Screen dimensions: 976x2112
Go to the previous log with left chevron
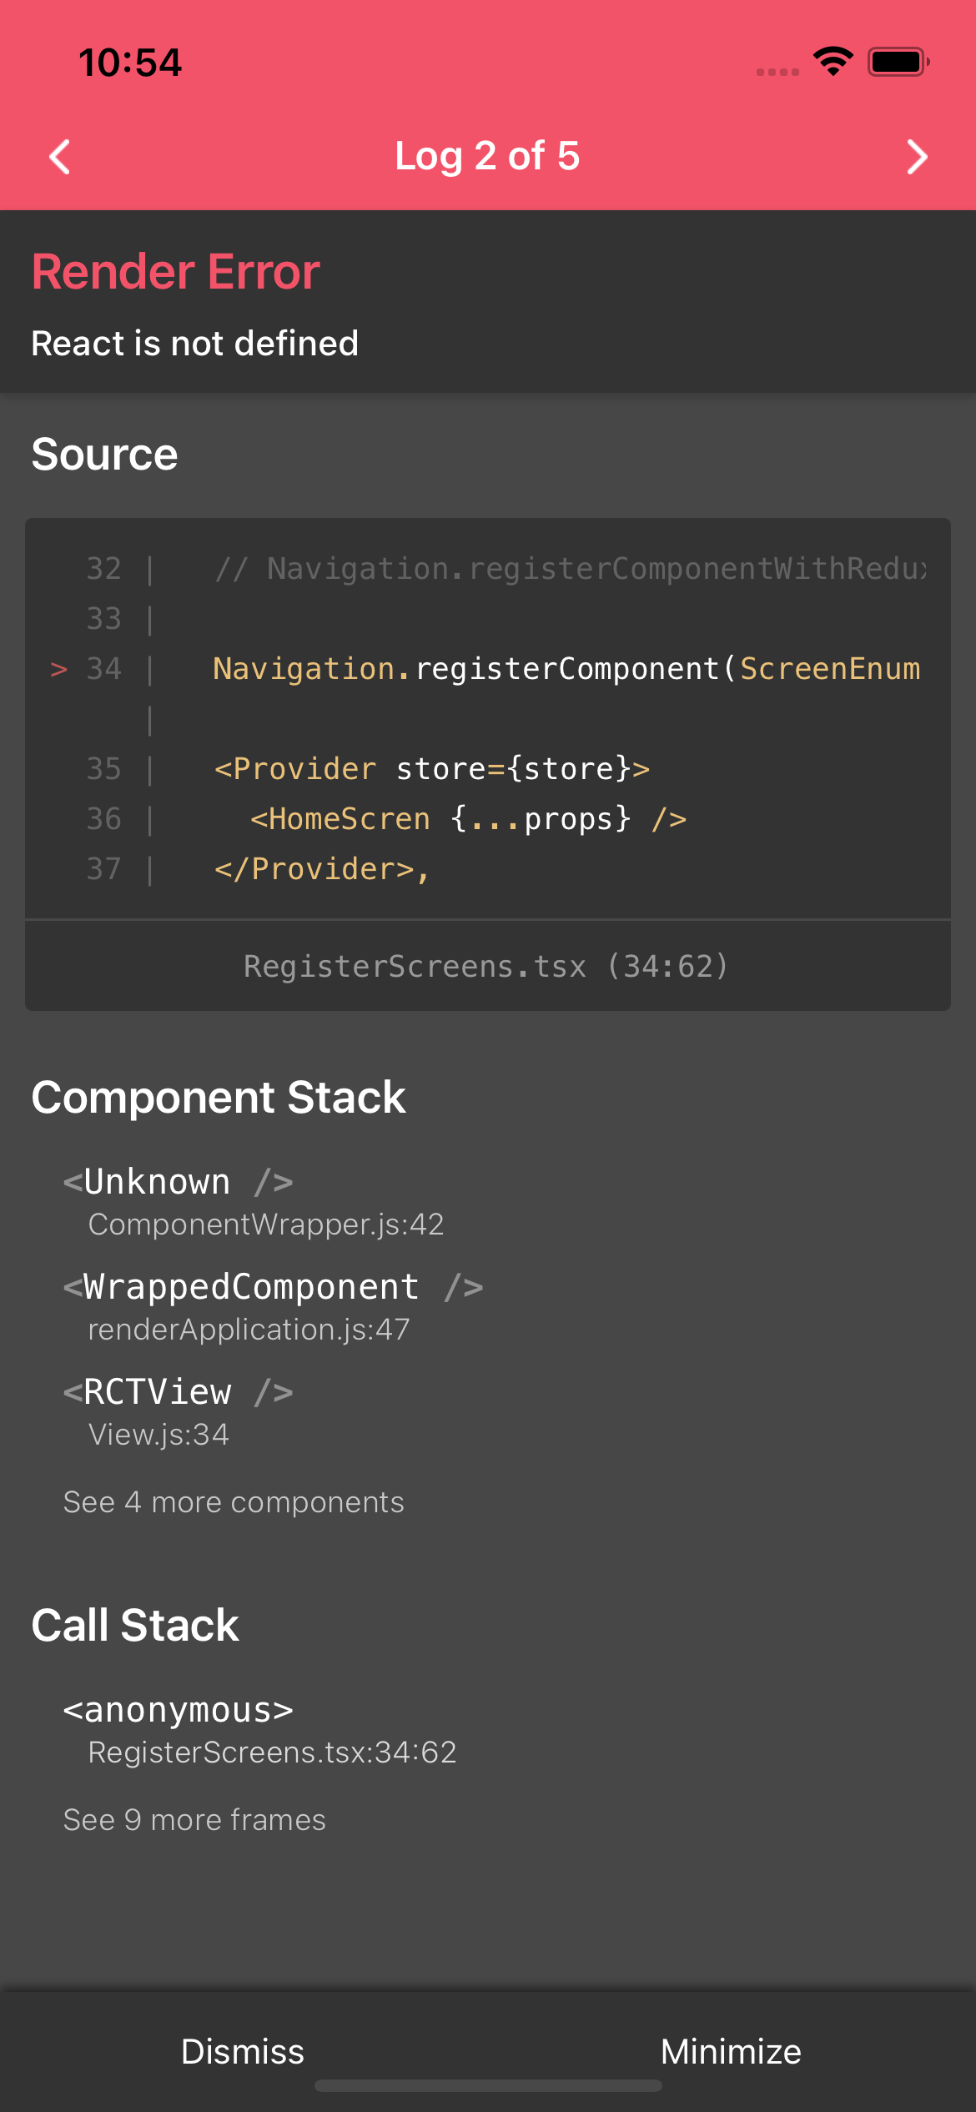(60, 157)
